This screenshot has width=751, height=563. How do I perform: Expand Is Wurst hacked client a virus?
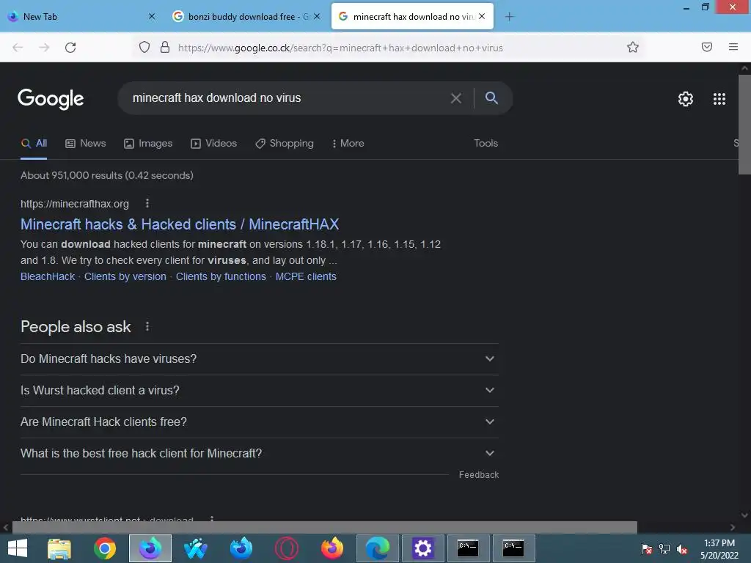tap(259, 391)
